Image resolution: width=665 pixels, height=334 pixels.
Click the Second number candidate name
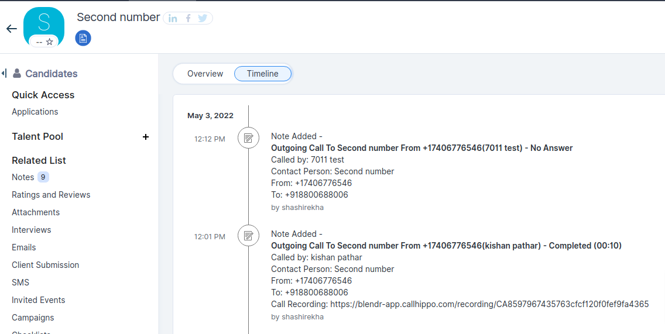[x=118, y=18]
